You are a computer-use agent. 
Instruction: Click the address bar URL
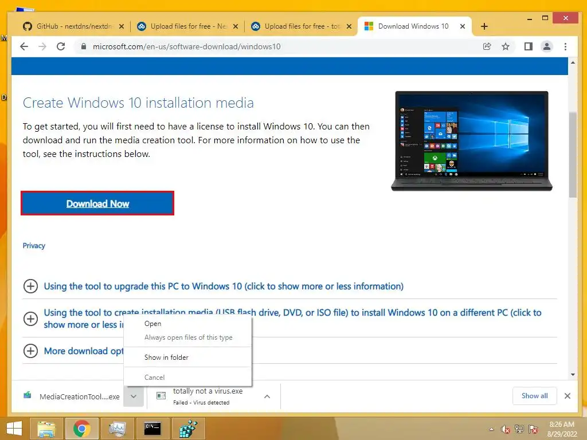pos(186,46)
